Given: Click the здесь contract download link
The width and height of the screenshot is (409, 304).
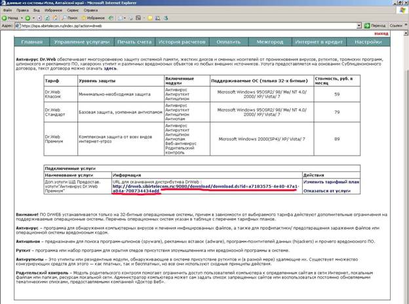Looking at the screenshot, I should [110, 68].
